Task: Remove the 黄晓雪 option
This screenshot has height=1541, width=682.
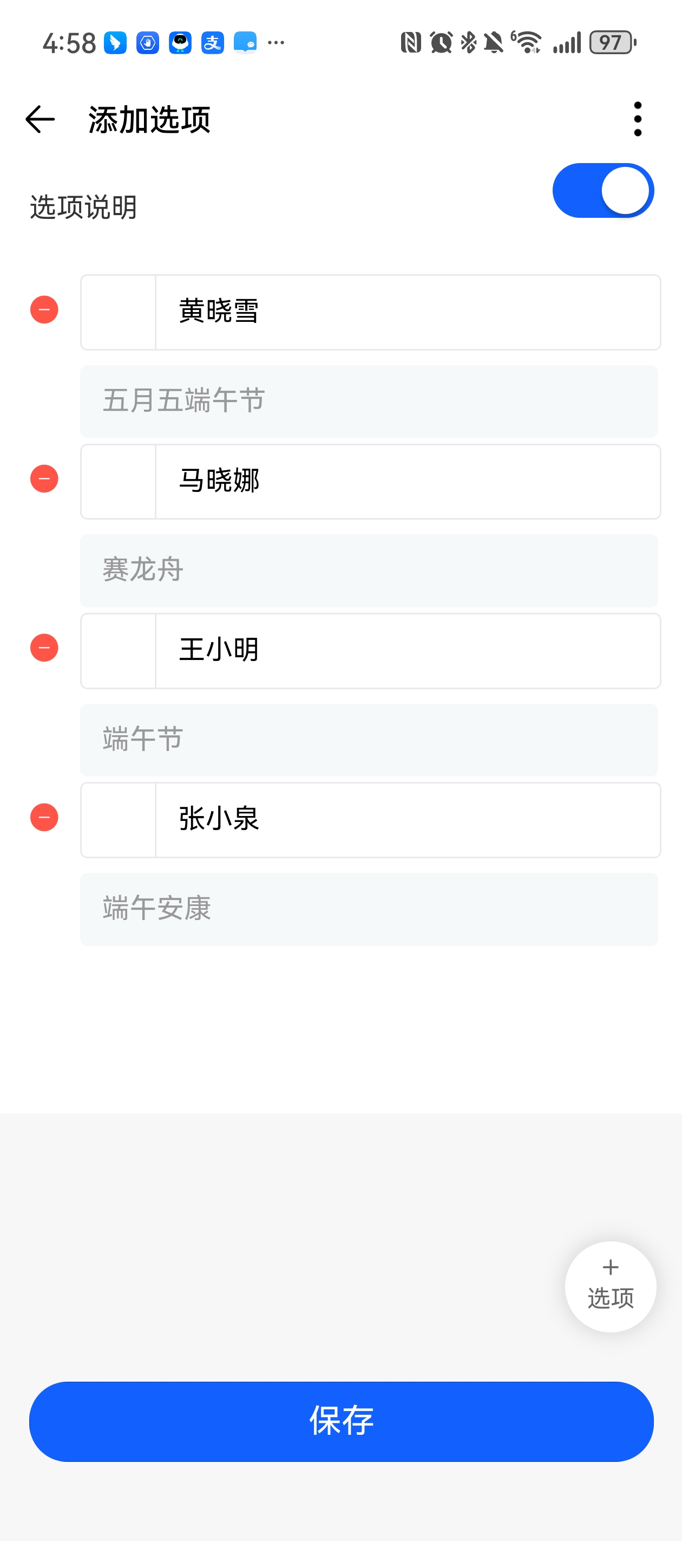Action: [44, 310]
